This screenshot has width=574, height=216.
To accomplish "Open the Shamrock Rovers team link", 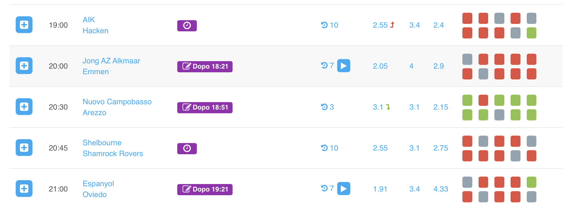I will (x=113, y=154).
